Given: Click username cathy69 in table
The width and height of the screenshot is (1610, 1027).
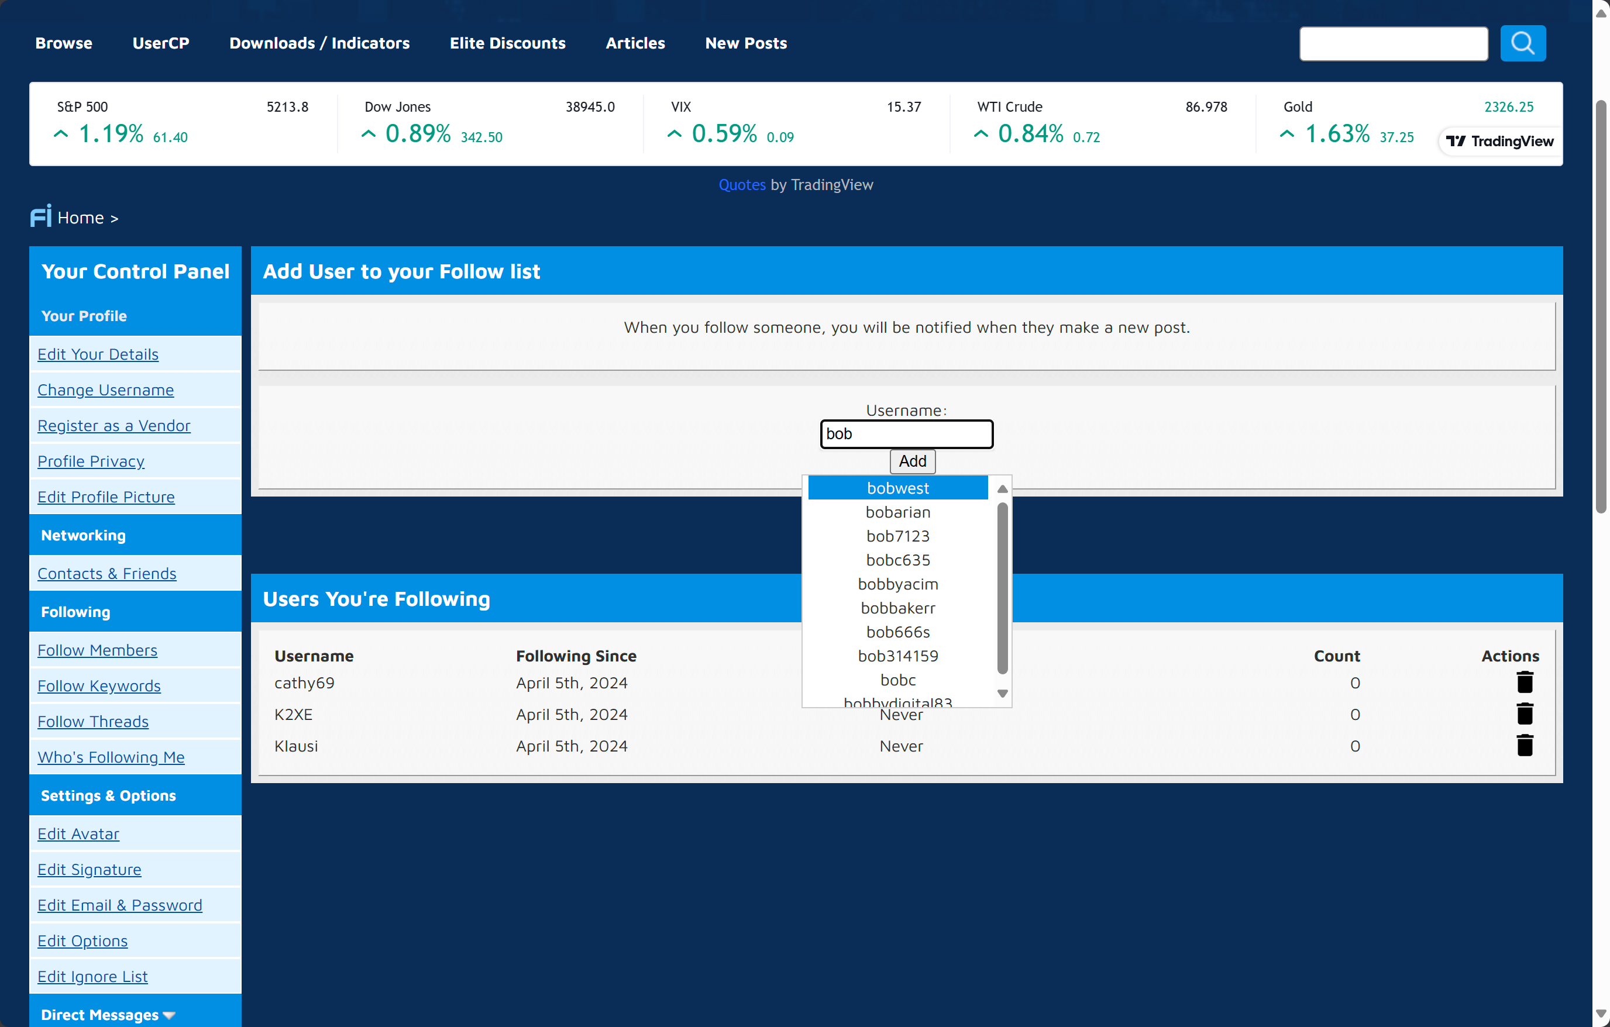Looking at the screenshot, I should (x=304, y=683).
